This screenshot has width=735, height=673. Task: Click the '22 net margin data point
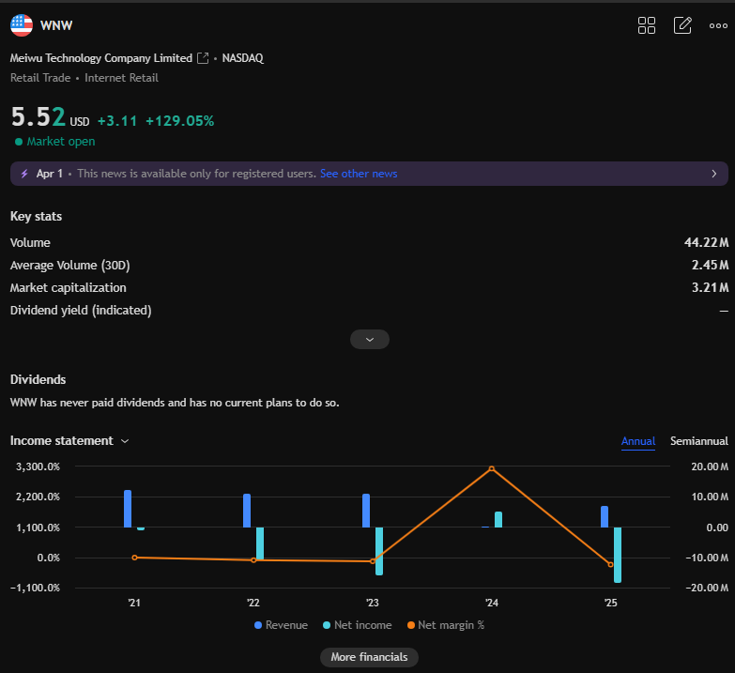coord(253,560)
